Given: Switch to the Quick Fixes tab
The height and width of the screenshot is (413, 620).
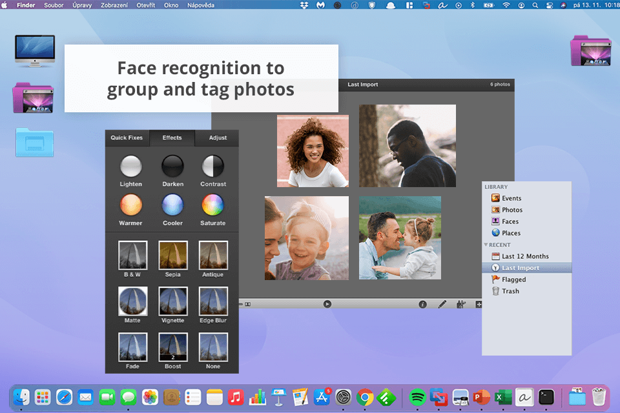Looking at the screenshot, I should [x=127, y=137].
